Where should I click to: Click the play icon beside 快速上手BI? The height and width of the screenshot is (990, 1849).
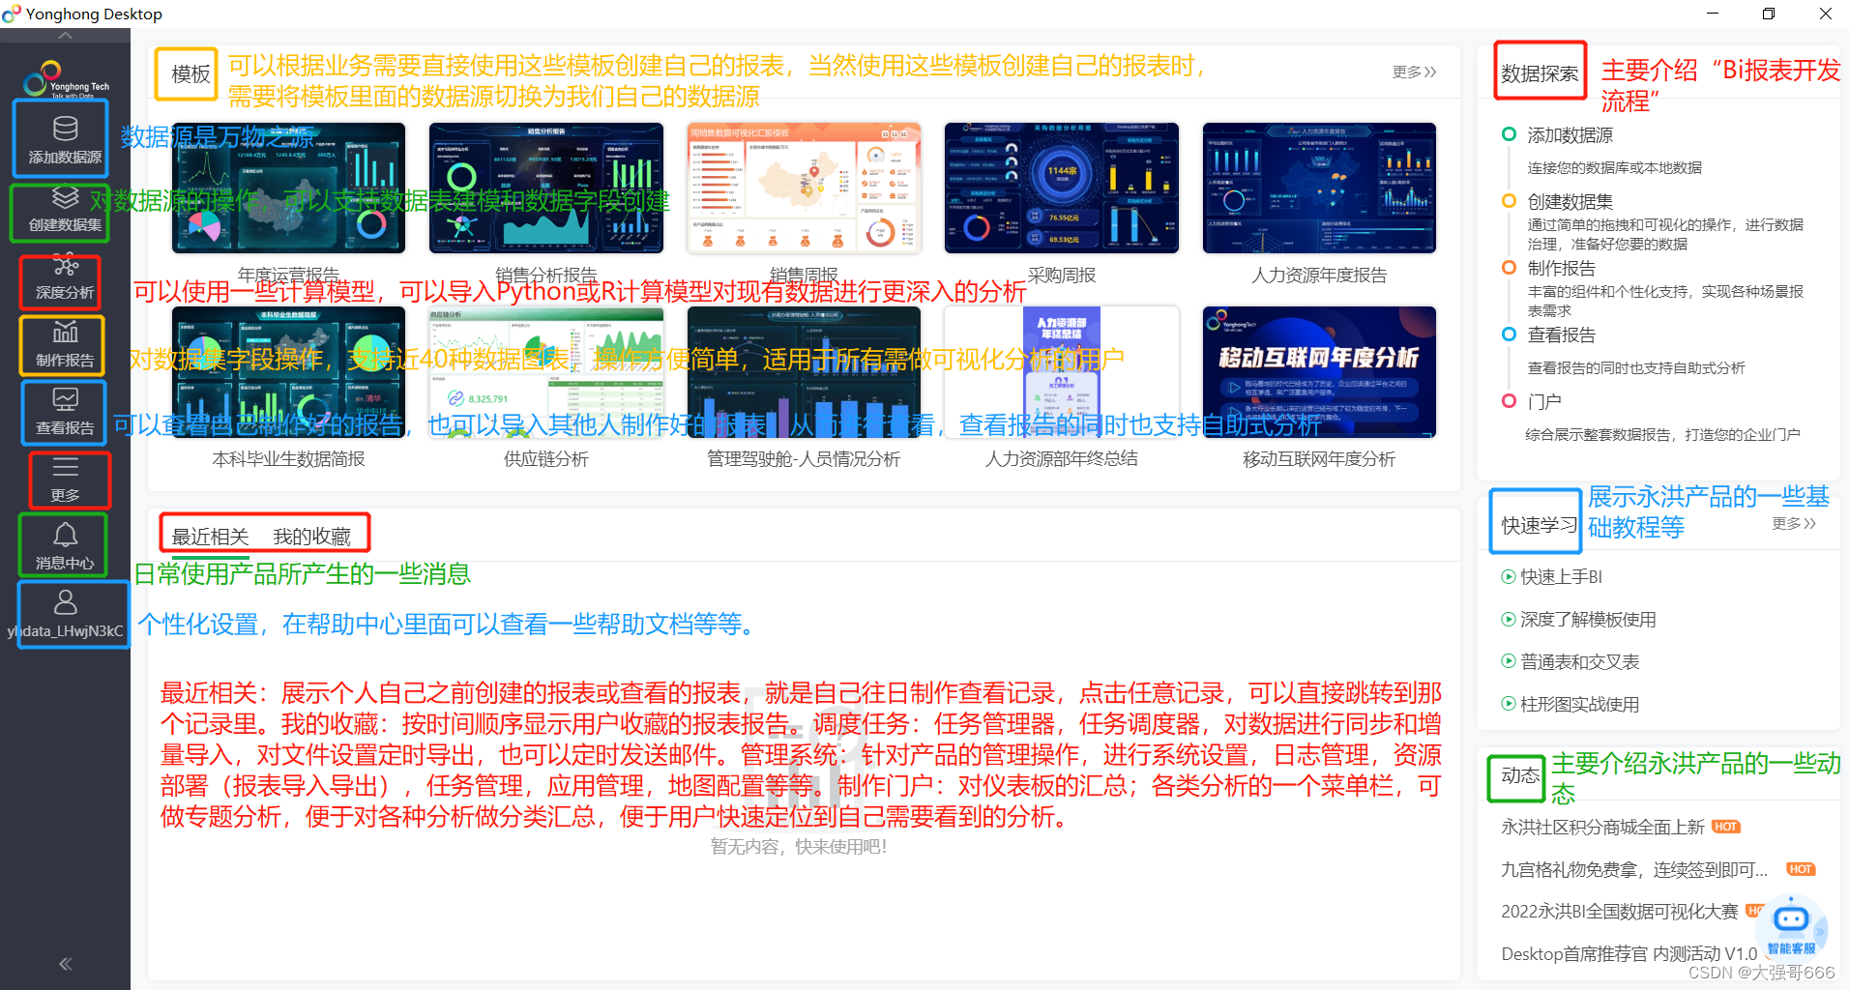[x=1510, y=576]
